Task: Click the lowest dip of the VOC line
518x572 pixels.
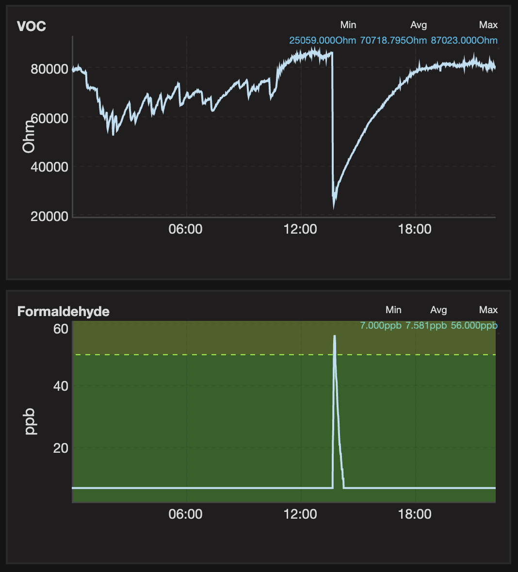Action: (334, 207)
